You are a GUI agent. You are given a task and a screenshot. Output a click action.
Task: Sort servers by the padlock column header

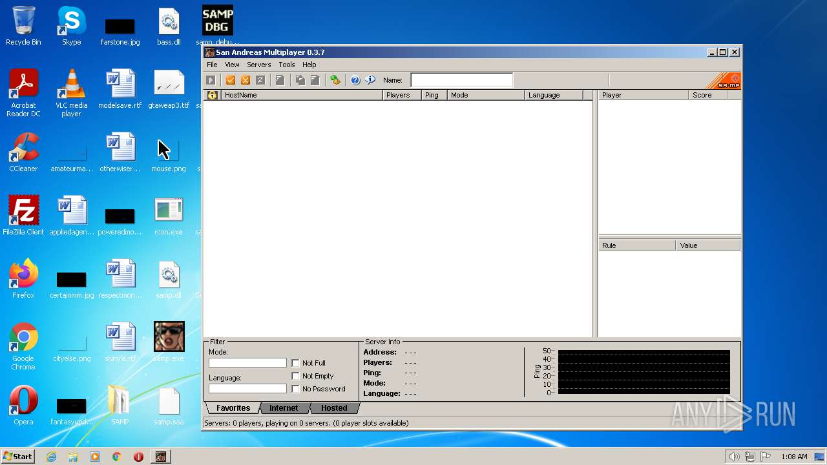[212, 95]
